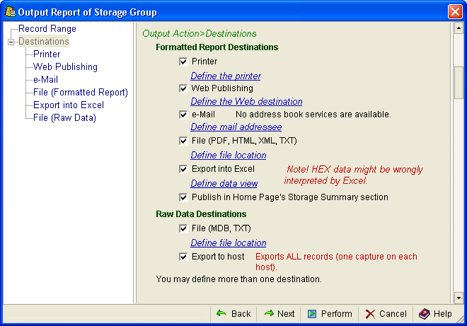The height and width of the screenshot is (326, 467).
Task: Click the scrollbar down arrow
Action: (459, 298)
